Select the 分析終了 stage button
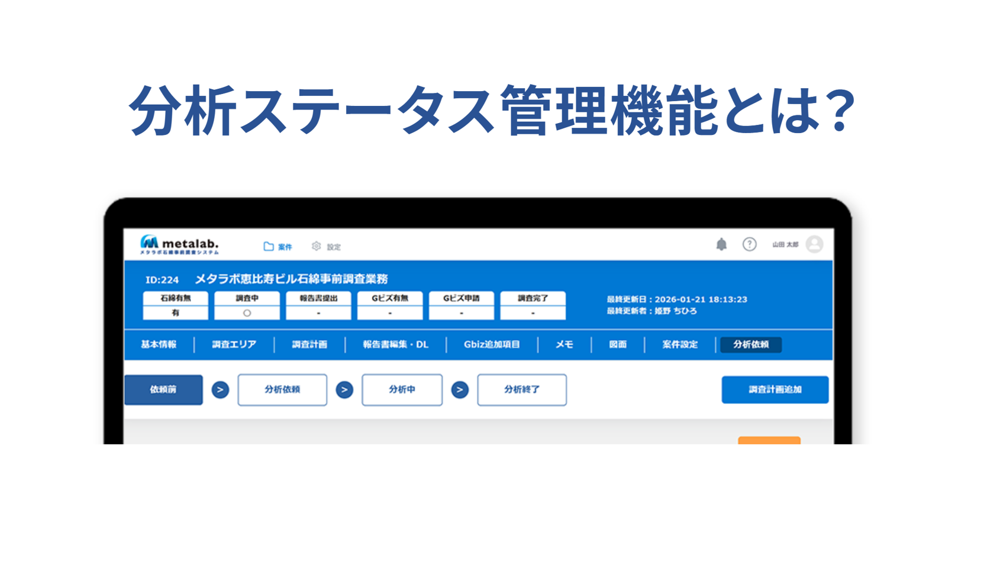This screenshot has width=987, height=581. click(521, 390)
